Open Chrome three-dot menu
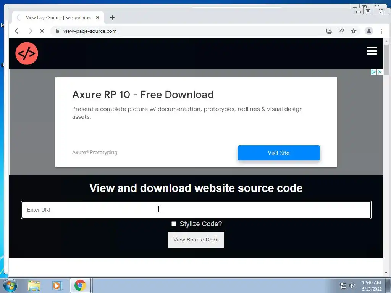This screenshot has width=391, height=293. pyautogui.click(x=381, y=31)
